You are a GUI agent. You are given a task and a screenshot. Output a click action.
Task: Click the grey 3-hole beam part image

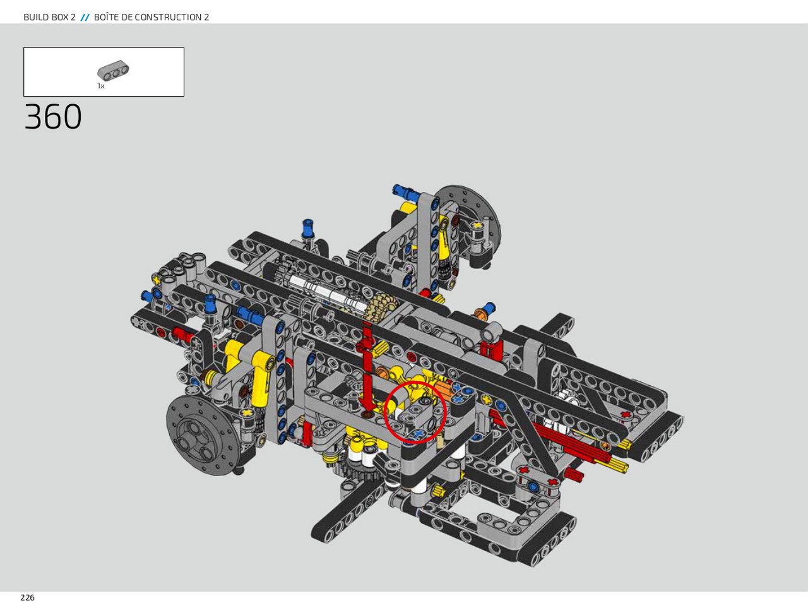pos(114,71)
